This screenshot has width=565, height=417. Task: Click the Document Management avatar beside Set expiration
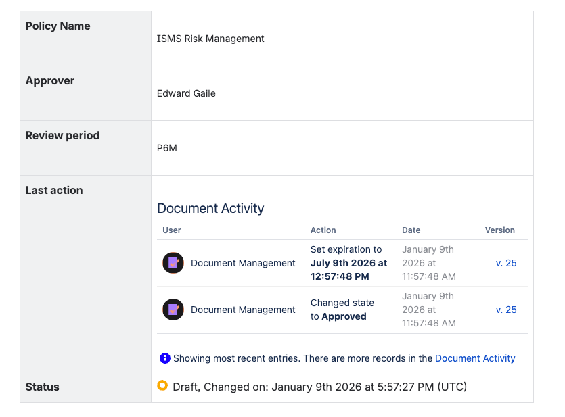[x=173, y=263]
